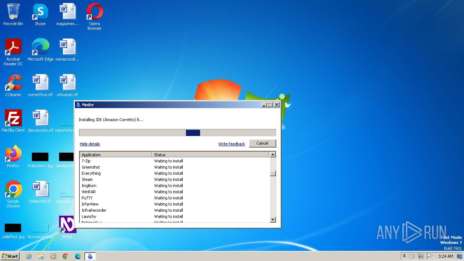
Task: Select the 7-Zip row
Action: (175, 161)
